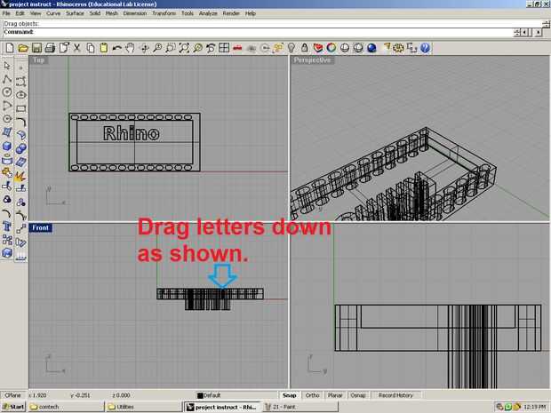Click the light bulb icon
551x413 pixels.
pos(291,48)
